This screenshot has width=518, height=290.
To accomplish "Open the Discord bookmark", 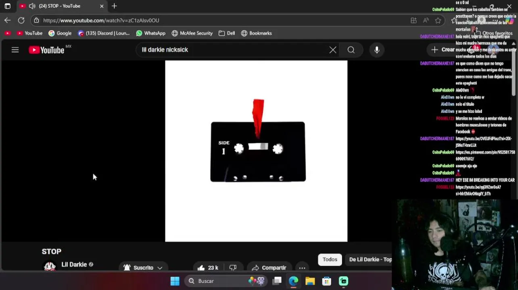I will coord(104,33).
